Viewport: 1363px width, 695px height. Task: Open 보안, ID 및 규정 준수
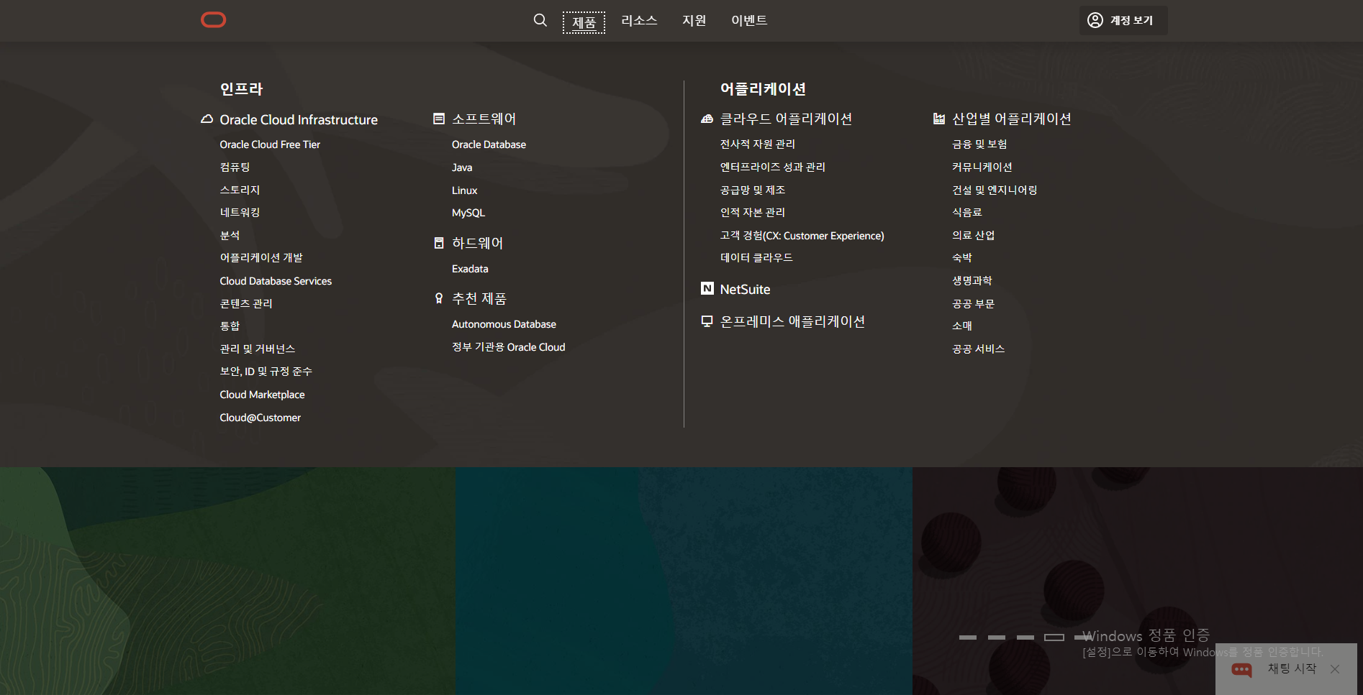(266, 371)
